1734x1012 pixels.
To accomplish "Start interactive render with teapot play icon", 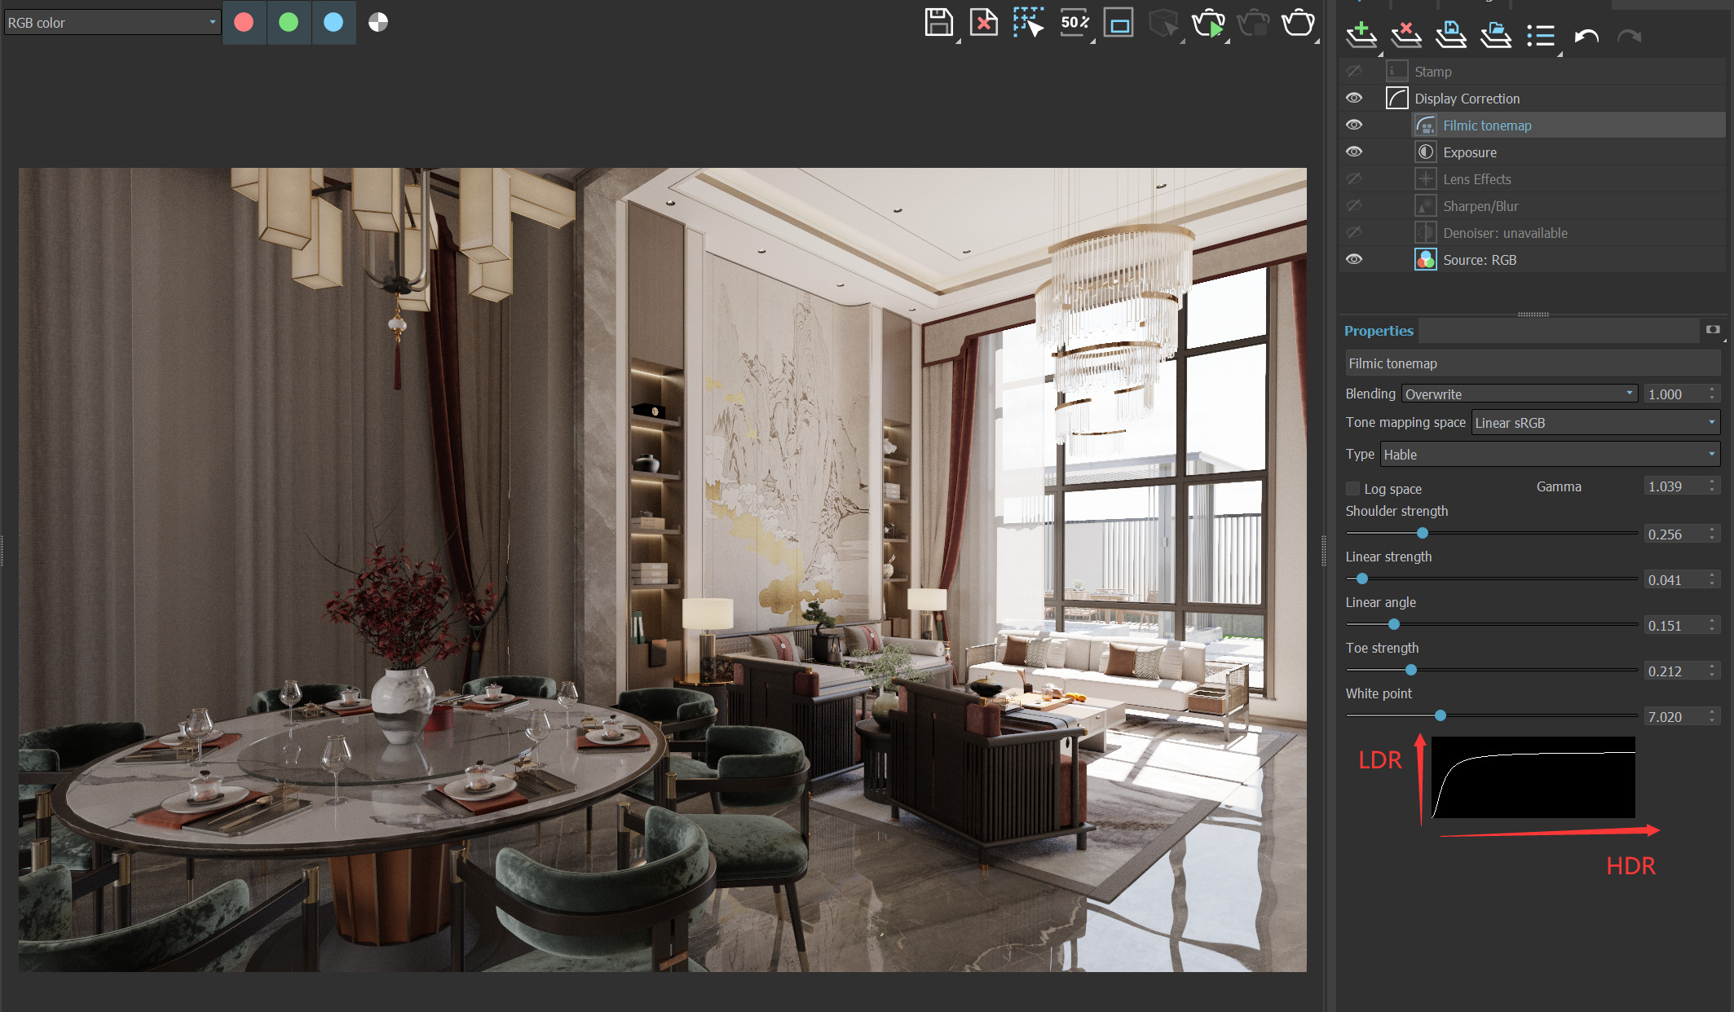I will point(1208,23).
